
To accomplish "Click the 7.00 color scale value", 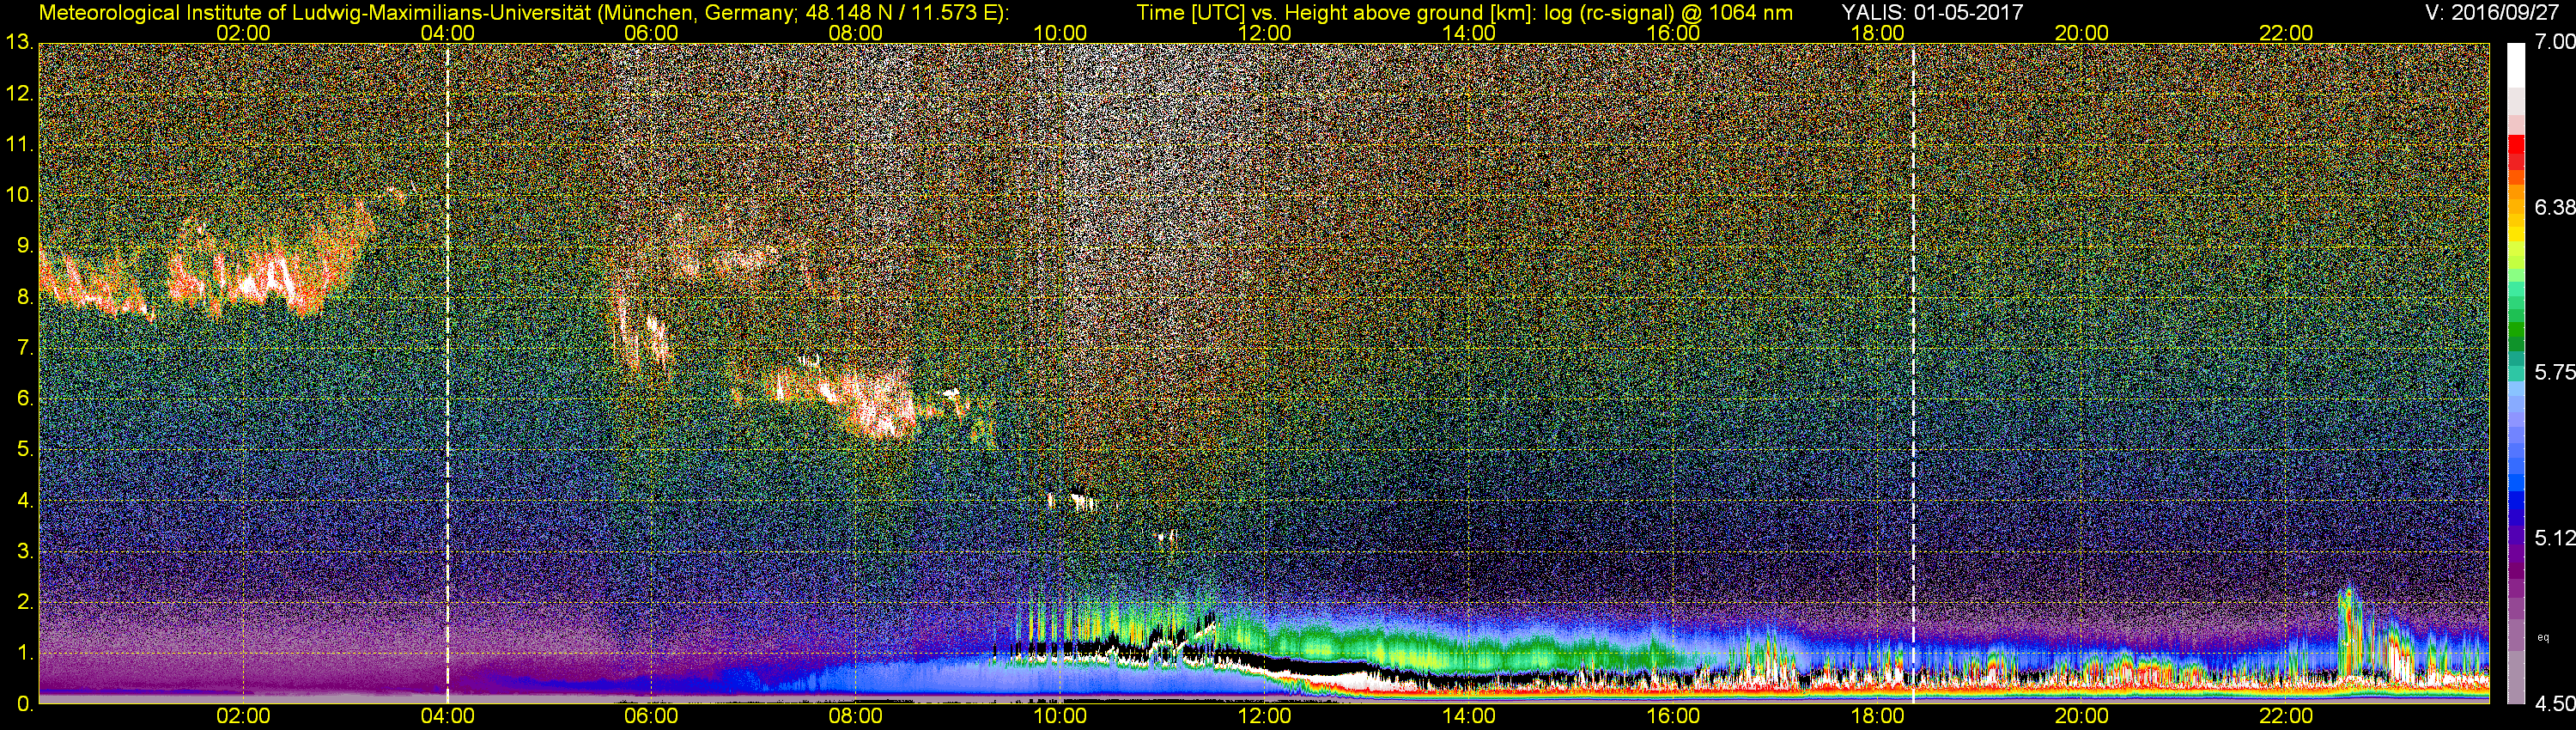I will pyautogui.click(x=2554, y=42).
